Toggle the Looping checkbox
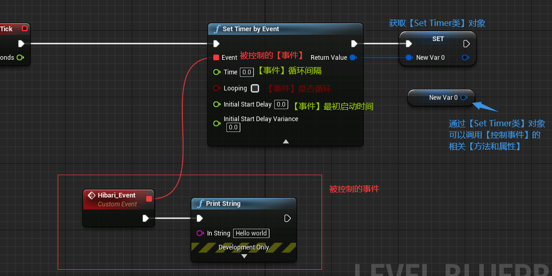Image resolution: width=552 pixels, height=276 pixels. (x=255, y=88)
